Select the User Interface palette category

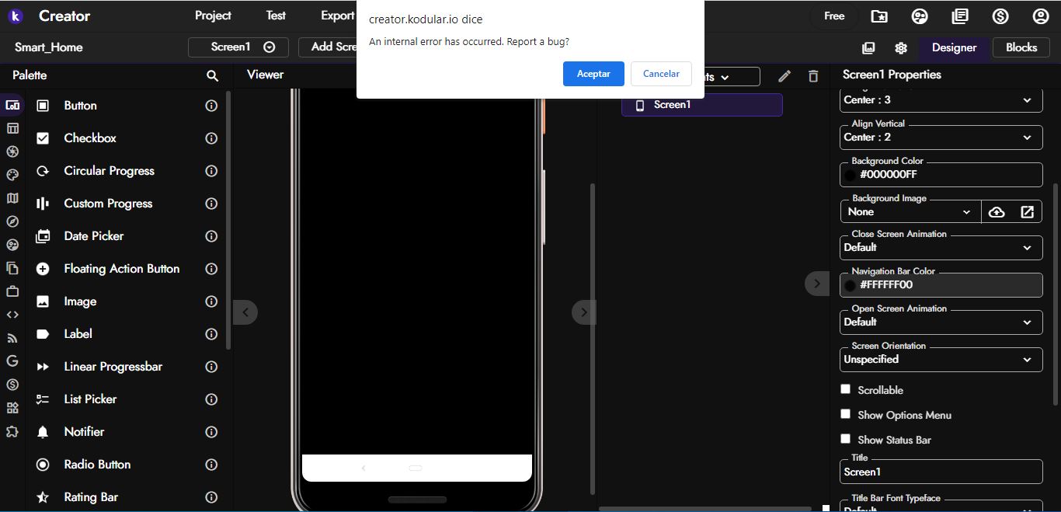(x=12, y=106)
